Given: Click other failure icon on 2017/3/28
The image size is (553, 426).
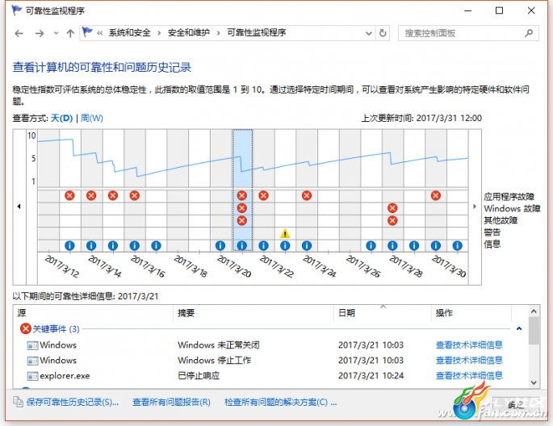Looking at the screenshot, I should pyautogui.click(x=392, y=221).
